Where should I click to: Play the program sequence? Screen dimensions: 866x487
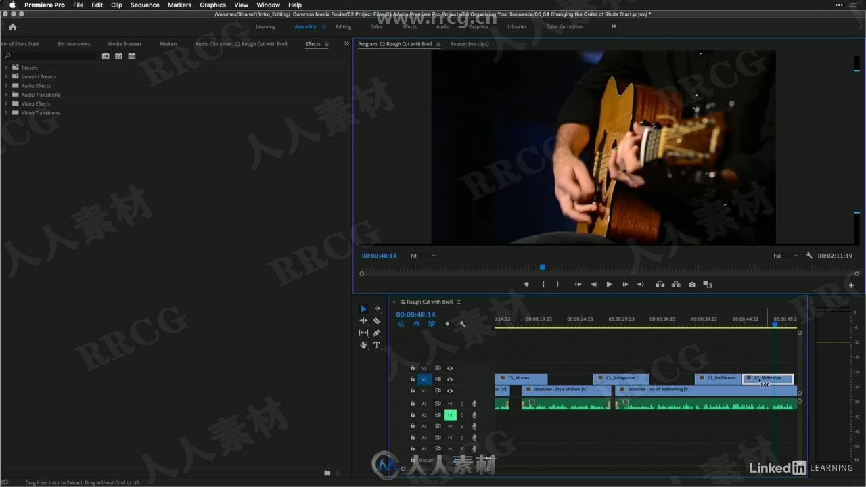click(x=609, y=285)
